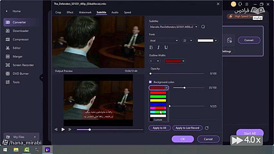Choose the Custom color option
The image size is (274, 154).
(x=158, y=120)
